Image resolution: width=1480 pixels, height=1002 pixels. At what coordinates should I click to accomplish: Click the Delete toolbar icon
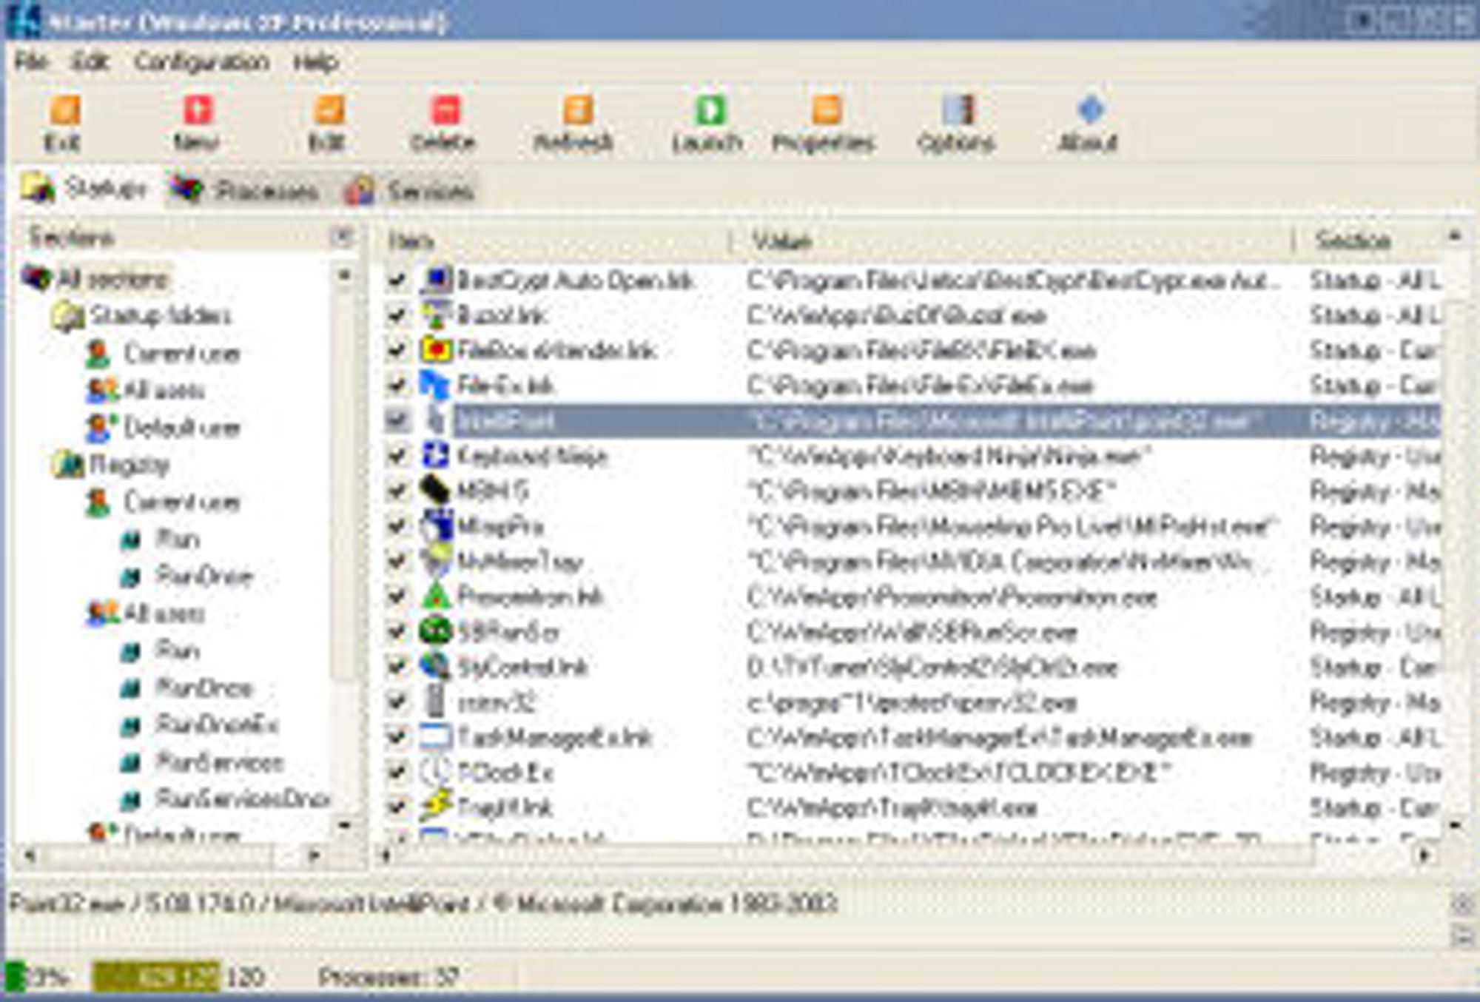pyautogui.click(x=445, y=111)
